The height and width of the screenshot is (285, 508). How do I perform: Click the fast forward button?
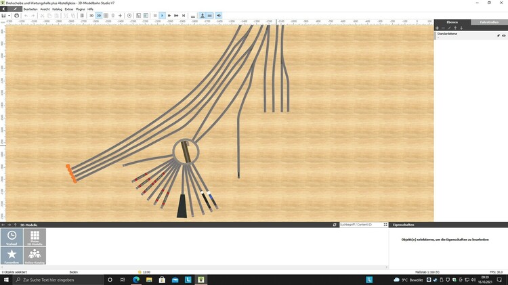pyautogui.click(x=169, y=16)
